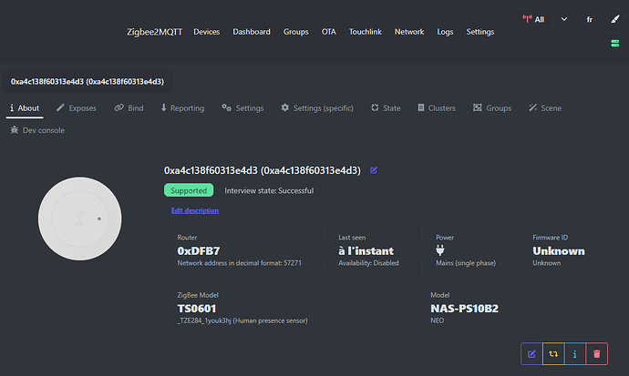Image resolution: width=629 pixels, height=376 pixels.
Task: Switch to the Scene tab
Action: [x=545, y=108]
